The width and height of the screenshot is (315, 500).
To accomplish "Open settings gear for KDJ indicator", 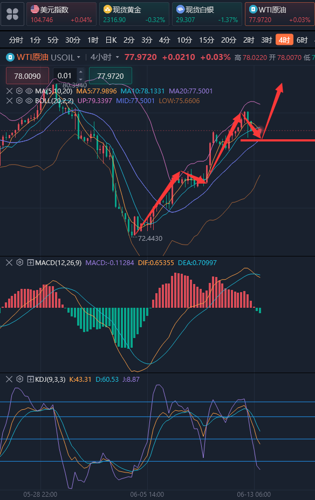I will [20, 379].
